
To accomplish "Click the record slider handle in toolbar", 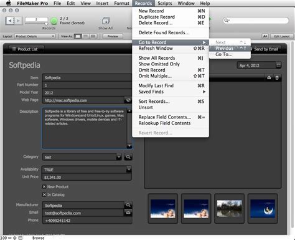I will (46, 24).
